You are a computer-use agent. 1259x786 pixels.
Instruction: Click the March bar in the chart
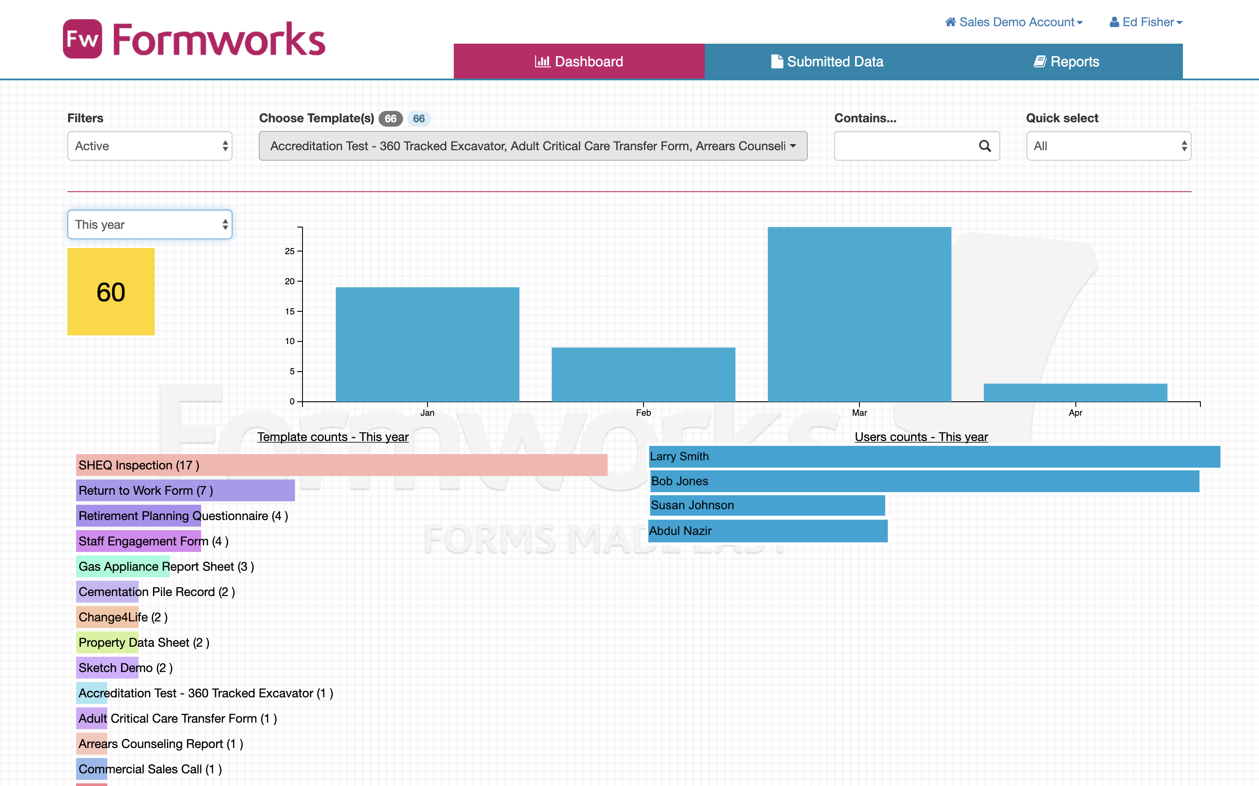coord(859,314)
